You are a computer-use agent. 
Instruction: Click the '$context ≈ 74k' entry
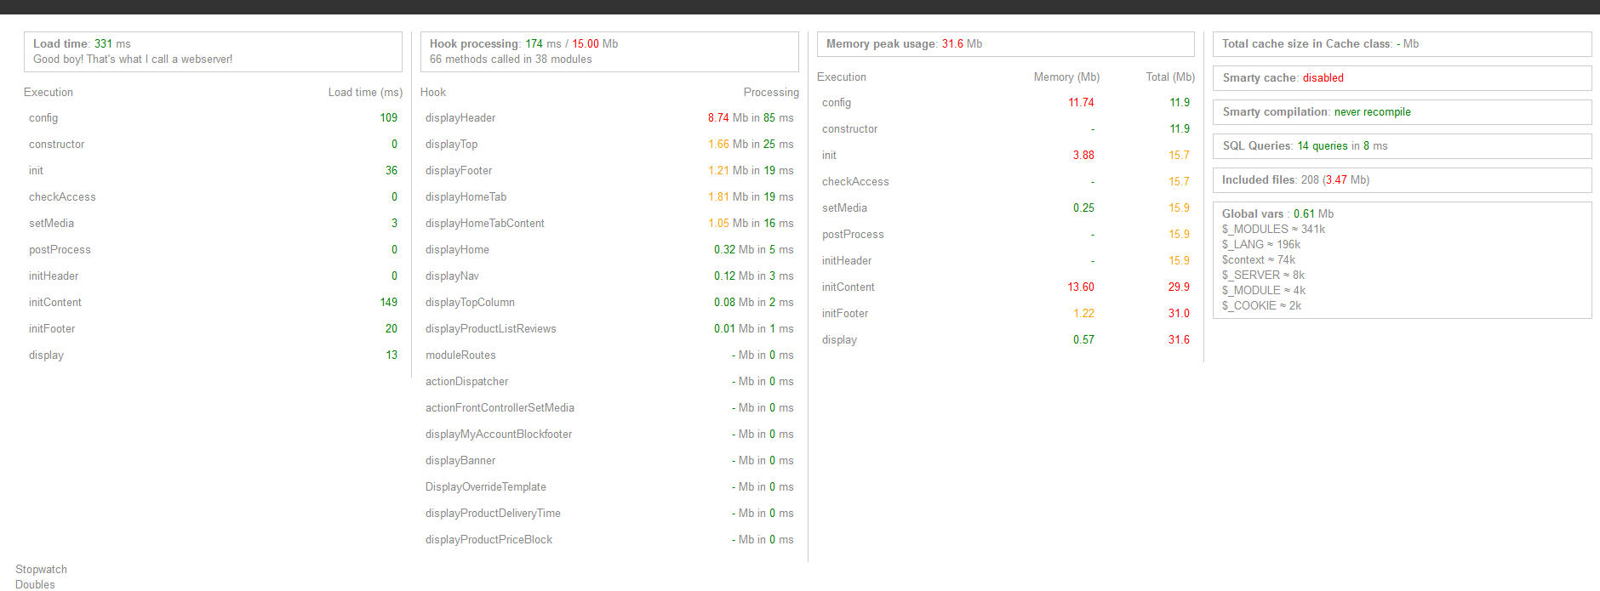click(x=1259, y=260)
